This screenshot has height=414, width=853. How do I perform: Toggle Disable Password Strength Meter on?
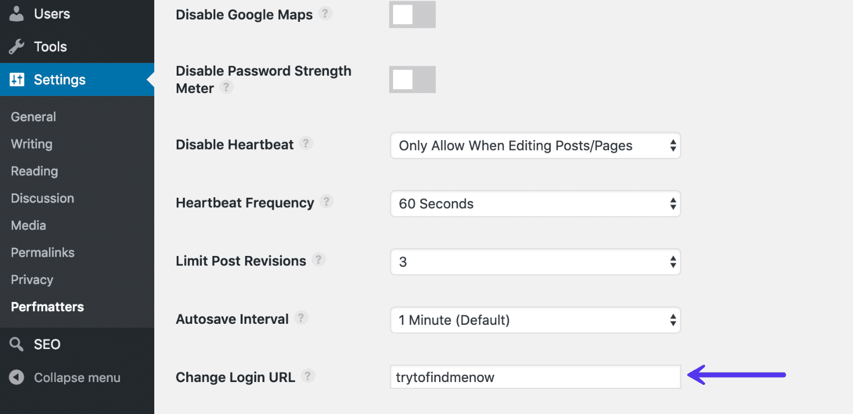pyautogui.click(x=412, y=80)
